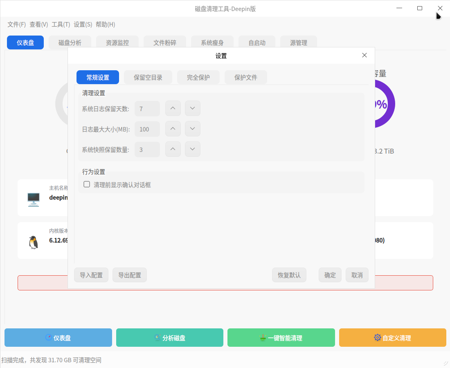The image size is (450, 368).
Task: Click the 分析磁盘 button with magnifier icon
Action: (169, 338)
